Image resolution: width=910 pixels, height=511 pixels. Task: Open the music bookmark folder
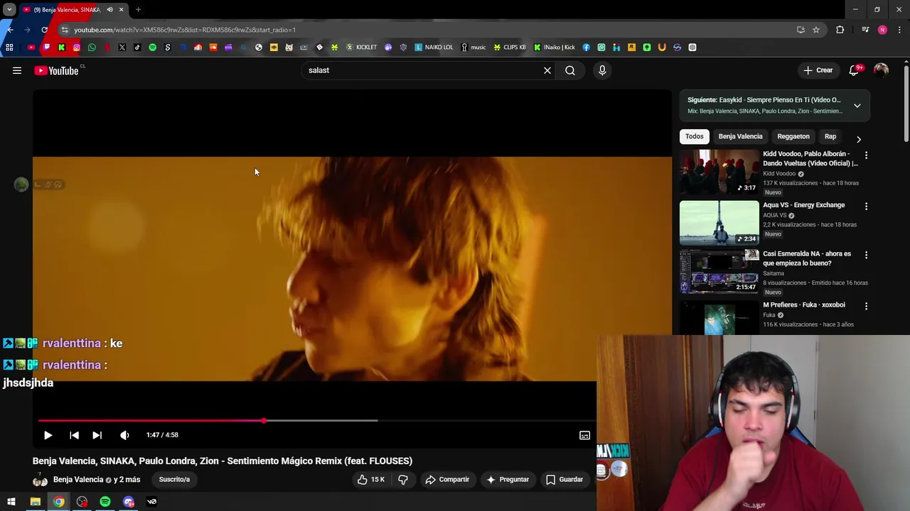coord(473,48)
